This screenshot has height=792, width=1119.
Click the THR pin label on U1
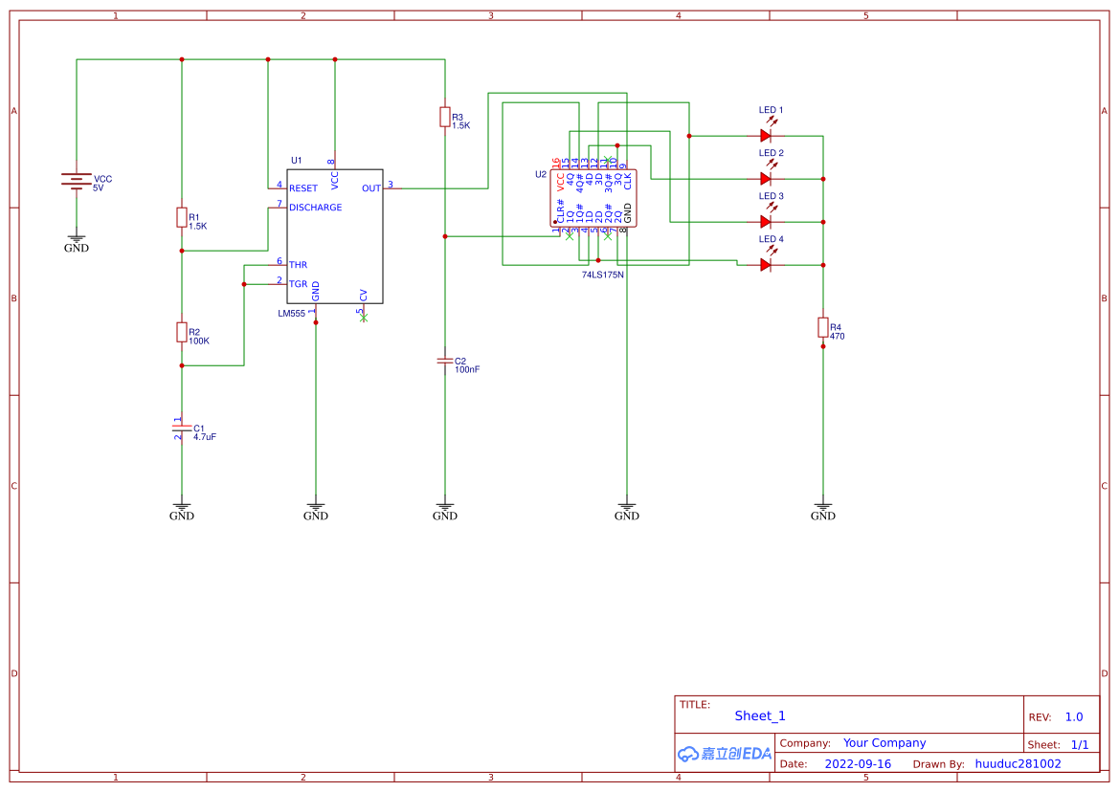click(299, 265)
